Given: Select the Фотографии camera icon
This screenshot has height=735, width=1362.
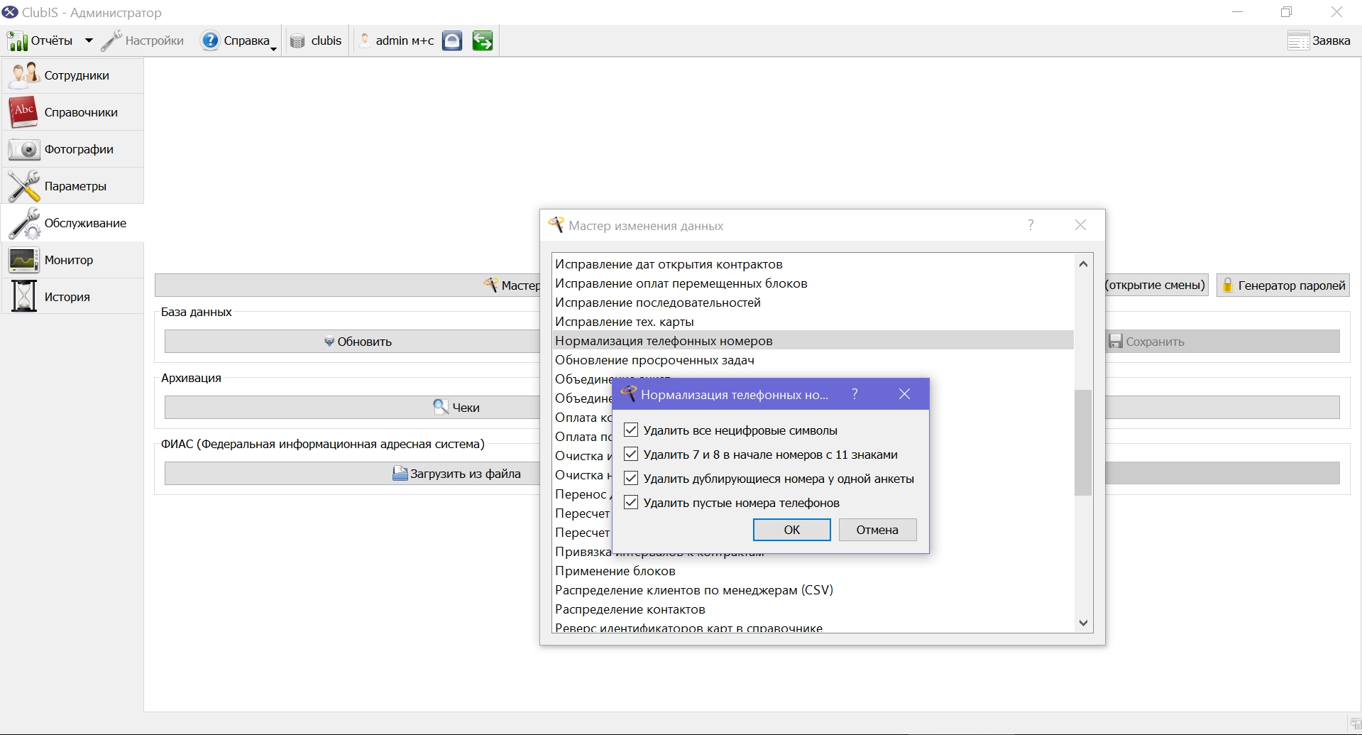Looking at the screenshot, I should [23, 149].
